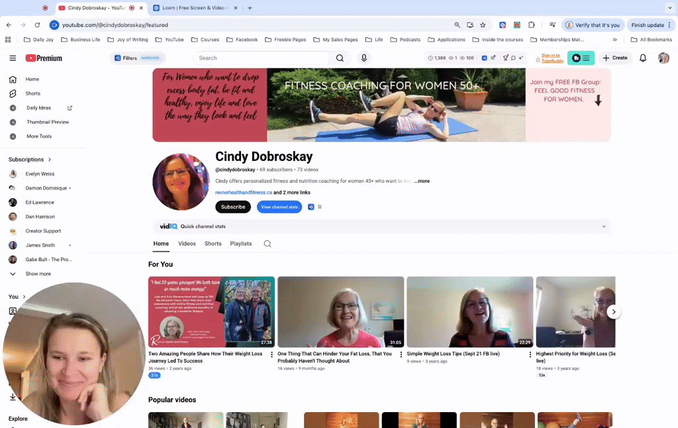Open a new browser tab
The width and height of the screenshot is (678, 428).
click(x=250, y=8)
